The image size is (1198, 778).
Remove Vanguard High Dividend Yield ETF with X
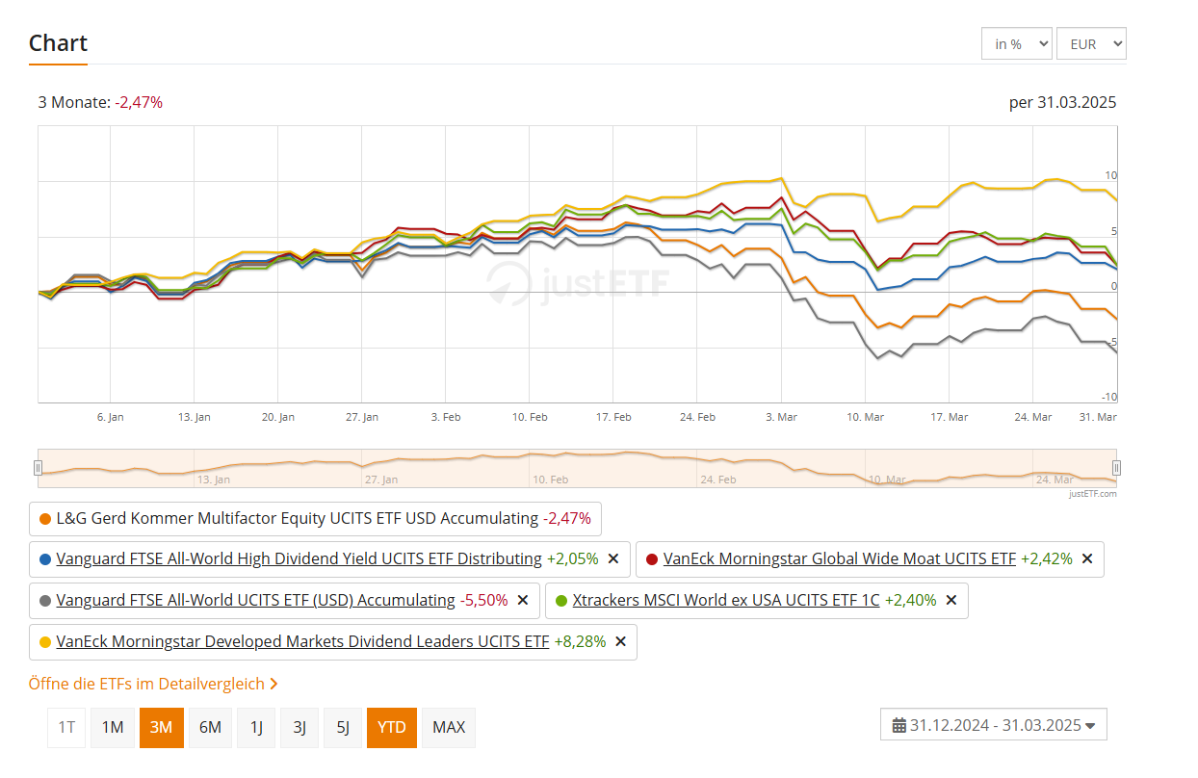click(x=613, y=558)
